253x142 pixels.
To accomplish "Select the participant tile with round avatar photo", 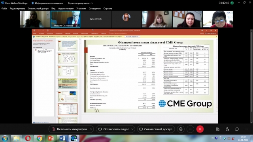I will point(126,19).
